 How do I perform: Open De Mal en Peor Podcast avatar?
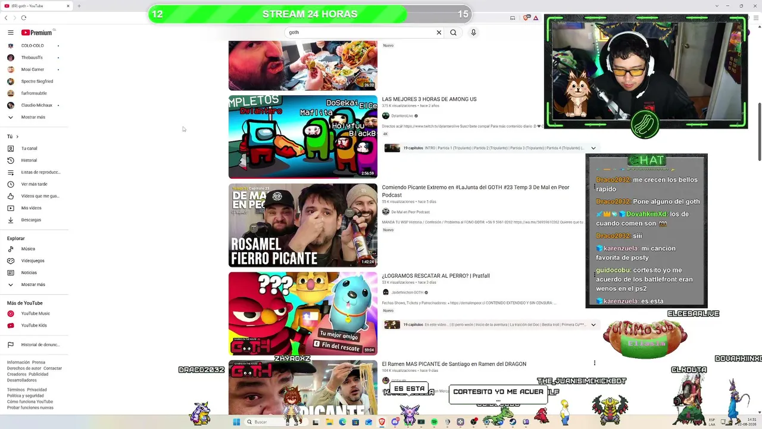point(386,212)
